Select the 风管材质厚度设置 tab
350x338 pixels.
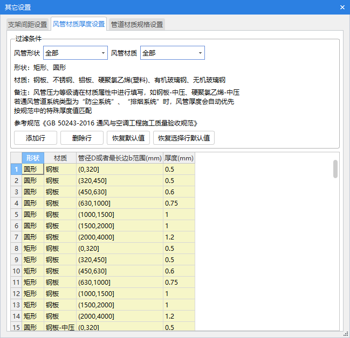[79, 24]
